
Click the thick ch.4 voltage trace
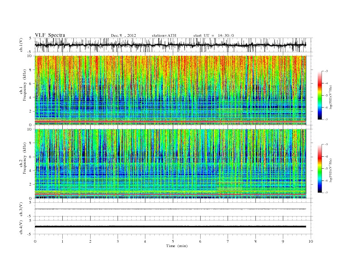[x=170, y=227]
